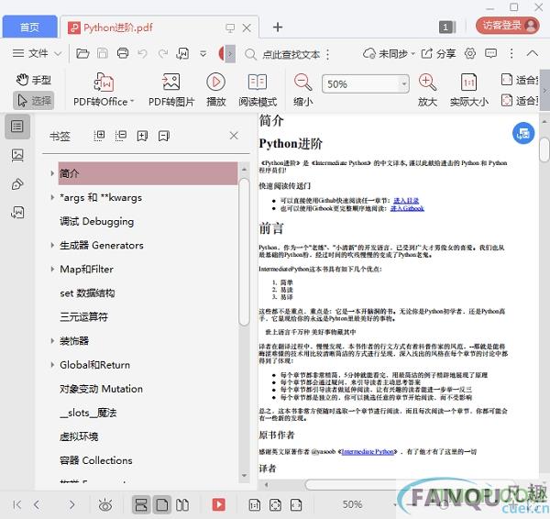Viewport: 550px width, 519px height.
Task: Click the redo arrow icon
Action: (x=163, y=54)
